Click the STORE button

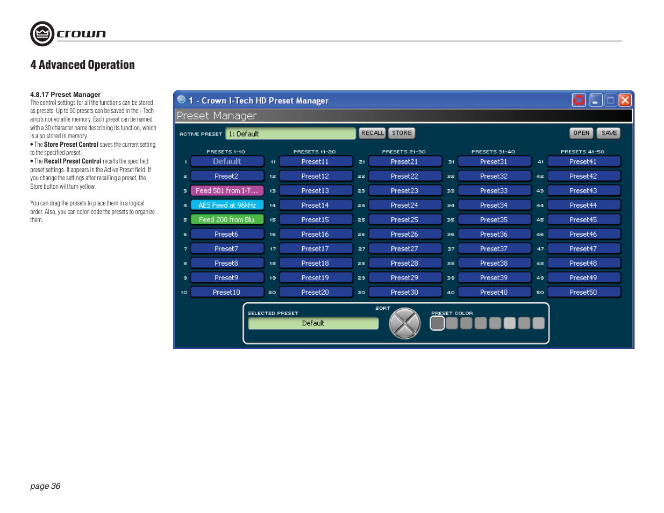(x=402, y=133)
